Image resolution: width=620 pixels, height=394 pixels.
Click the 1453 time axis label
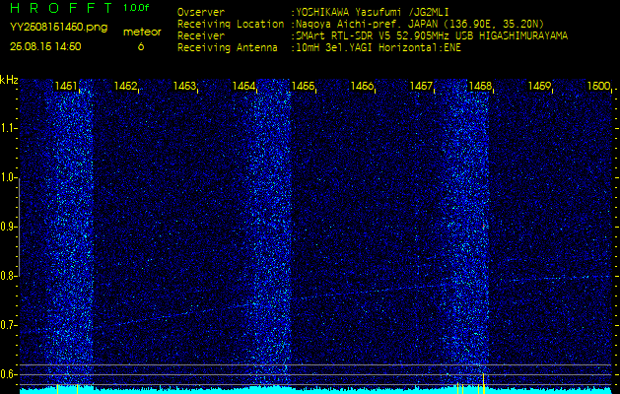tap(184, 86)
